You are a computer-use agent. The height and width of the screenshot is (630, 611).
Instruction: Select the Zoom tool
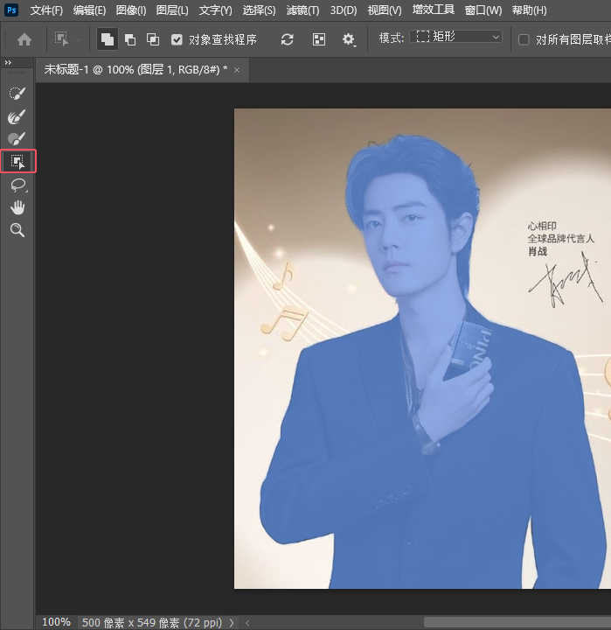pos(17,230)
